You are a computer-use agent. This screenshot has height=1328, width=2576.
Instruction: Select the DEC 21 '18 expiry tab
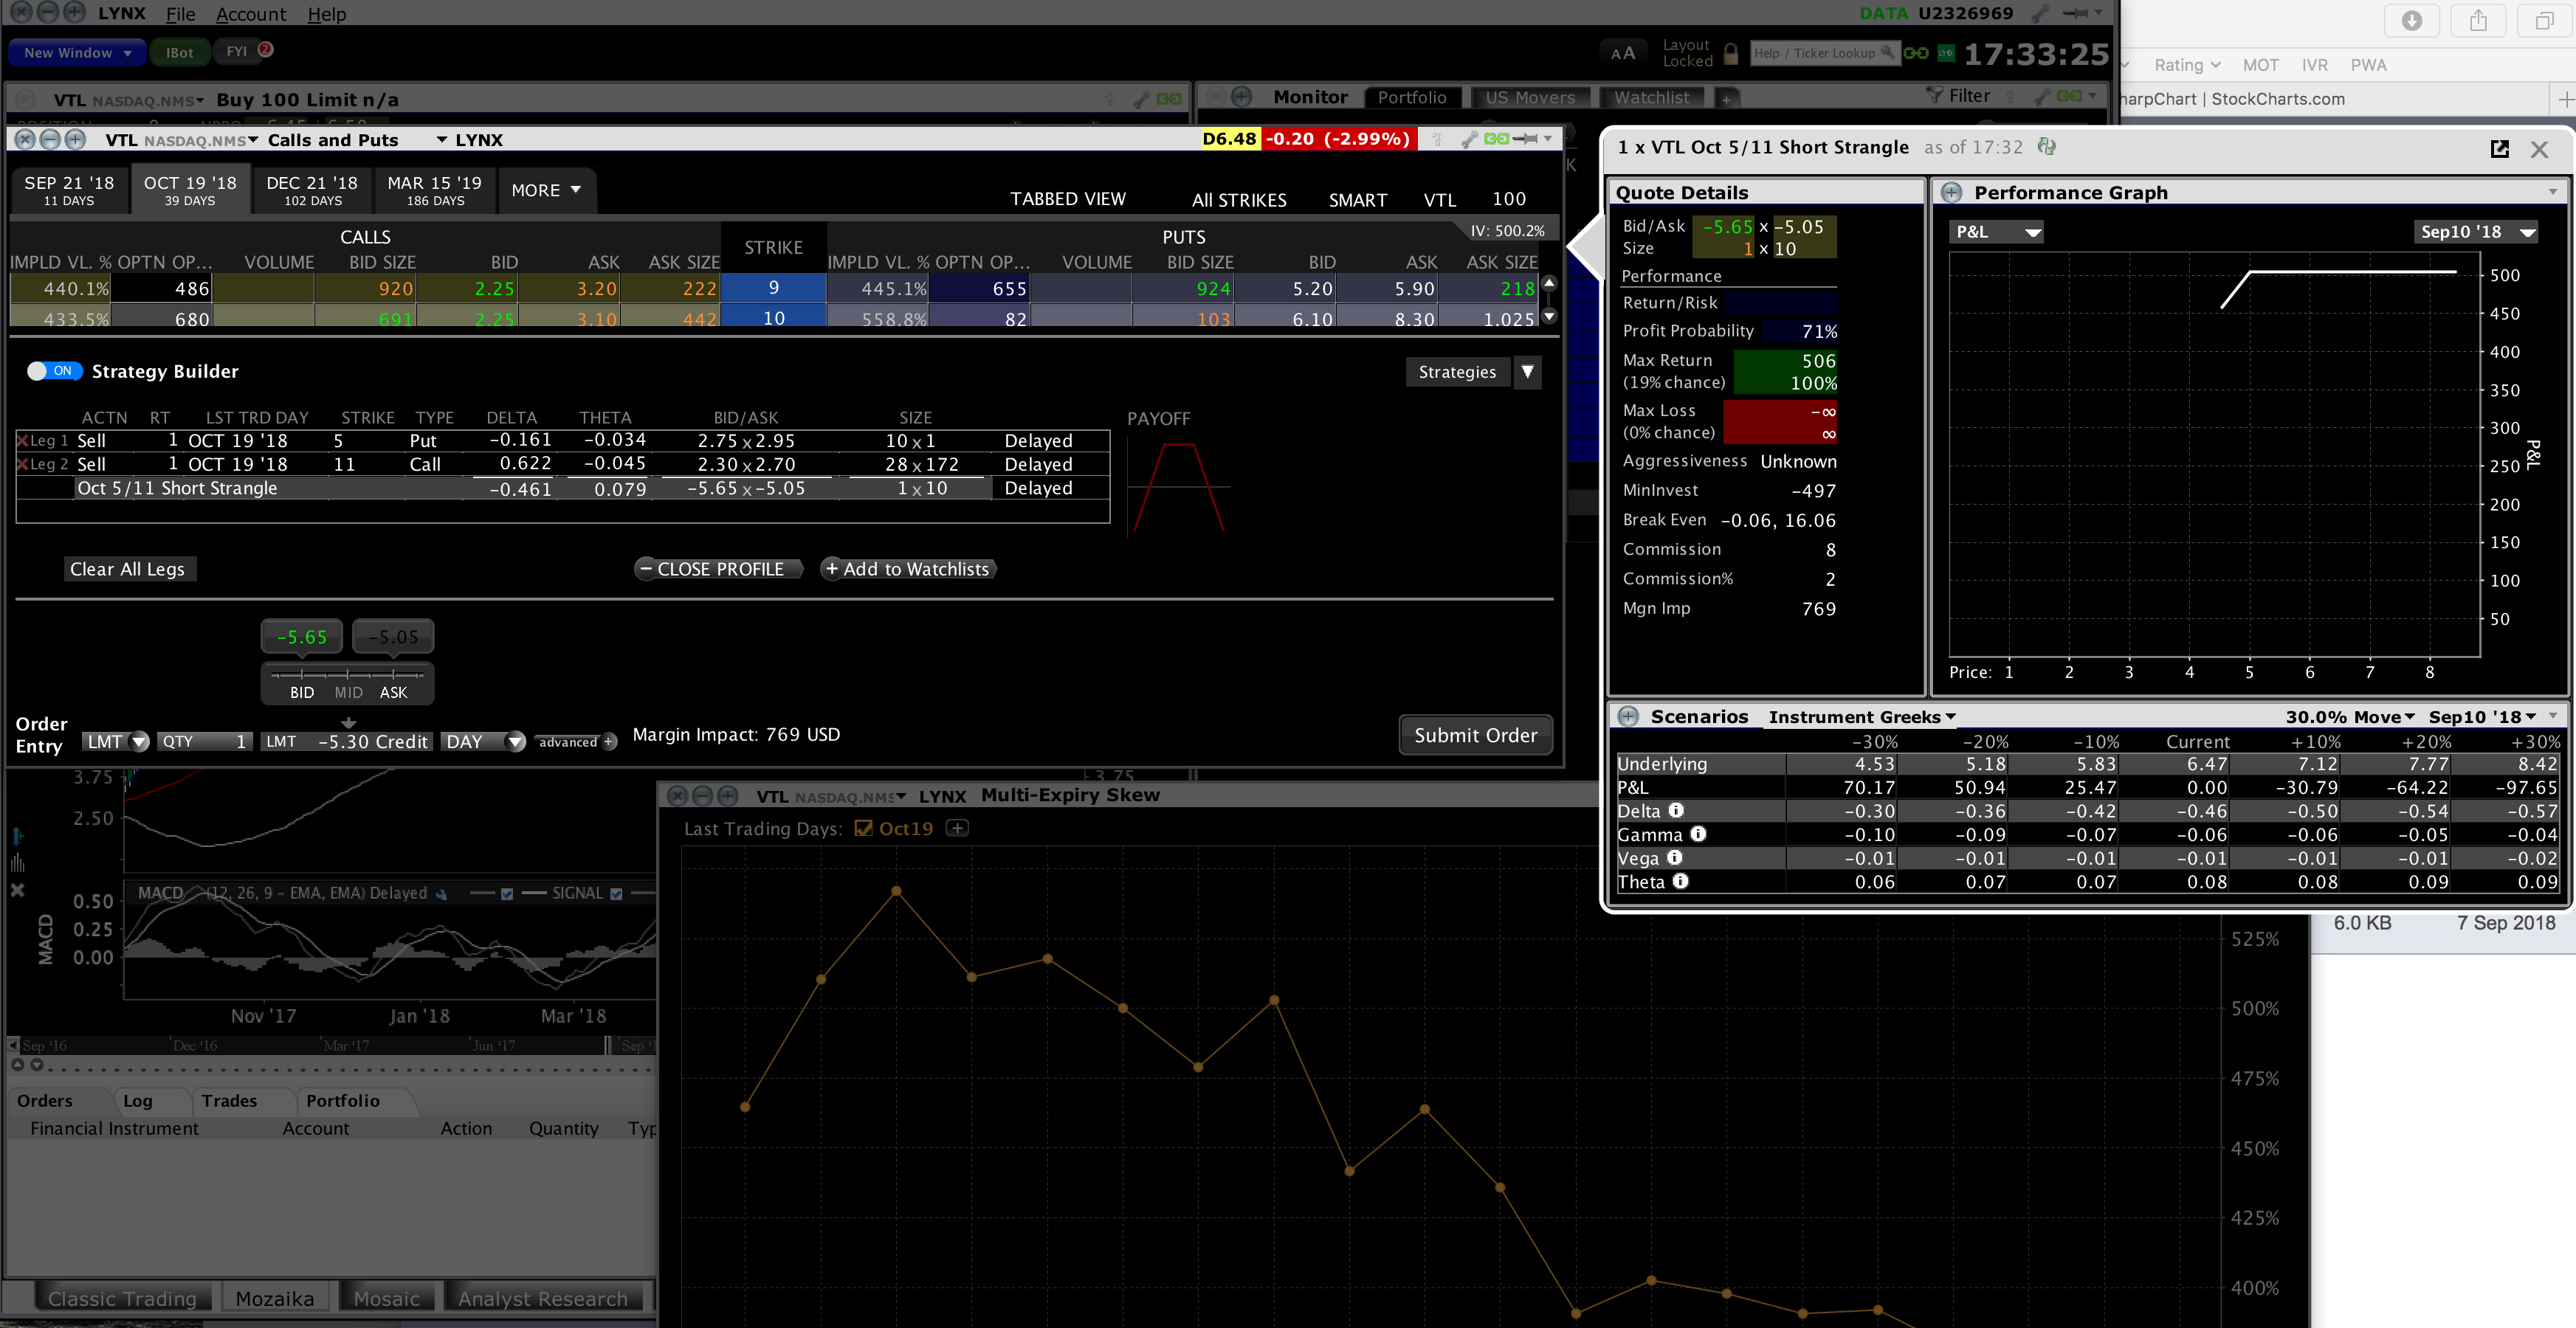(312, 190)
